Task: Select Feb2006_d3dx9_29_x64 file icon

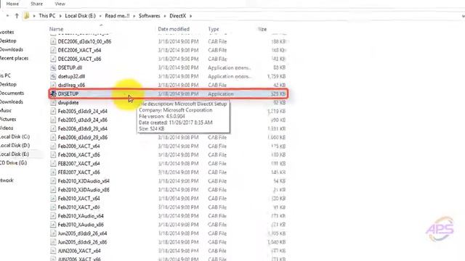Action: point(53,129)
